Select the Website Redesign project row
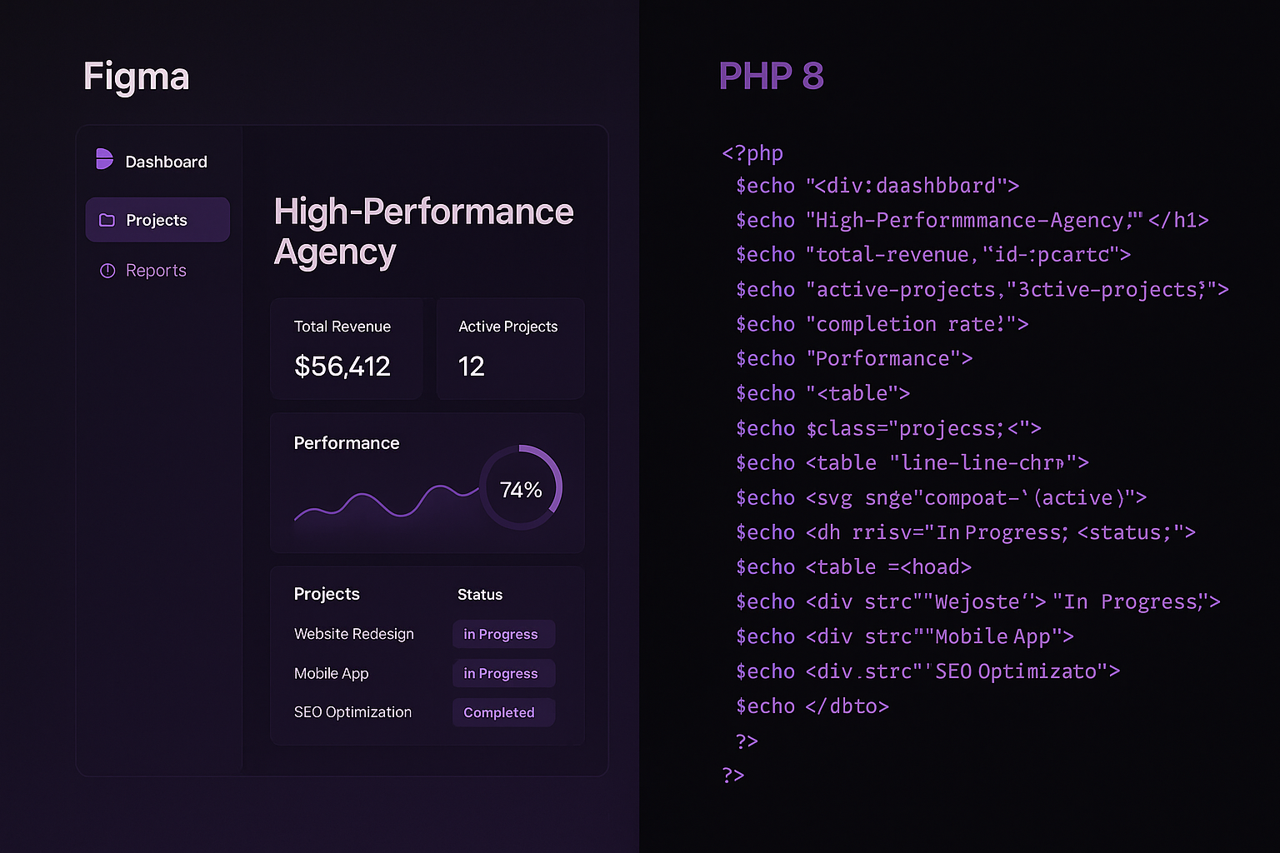The height and width of the screenshot is (853, 1280). pos(425,634)
